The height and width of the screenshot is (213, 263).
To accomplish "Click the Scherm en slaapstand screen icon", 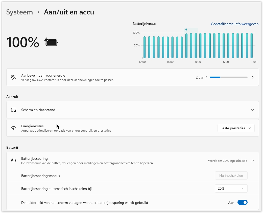I will click(14, 110).
